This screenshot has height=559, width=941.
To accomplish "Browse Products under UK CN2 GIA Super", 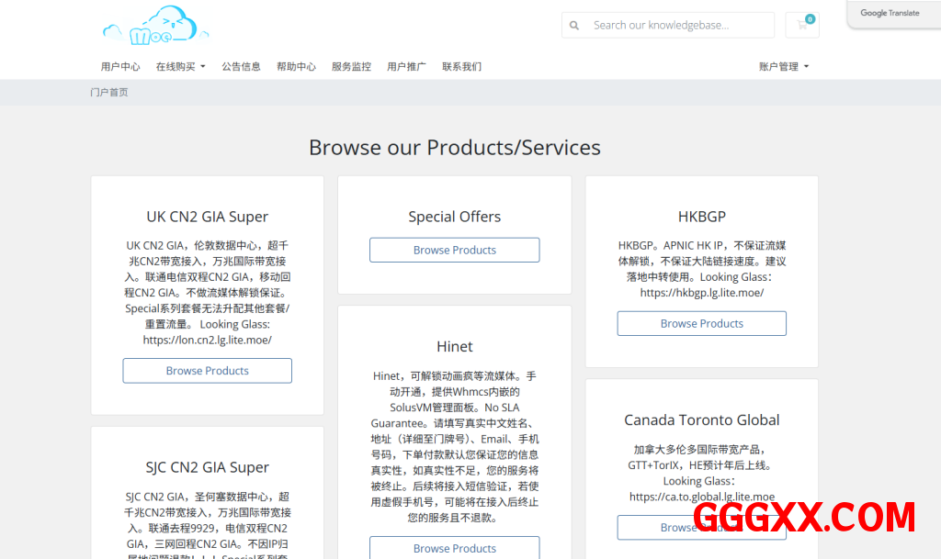I will [x=208, y=371].
